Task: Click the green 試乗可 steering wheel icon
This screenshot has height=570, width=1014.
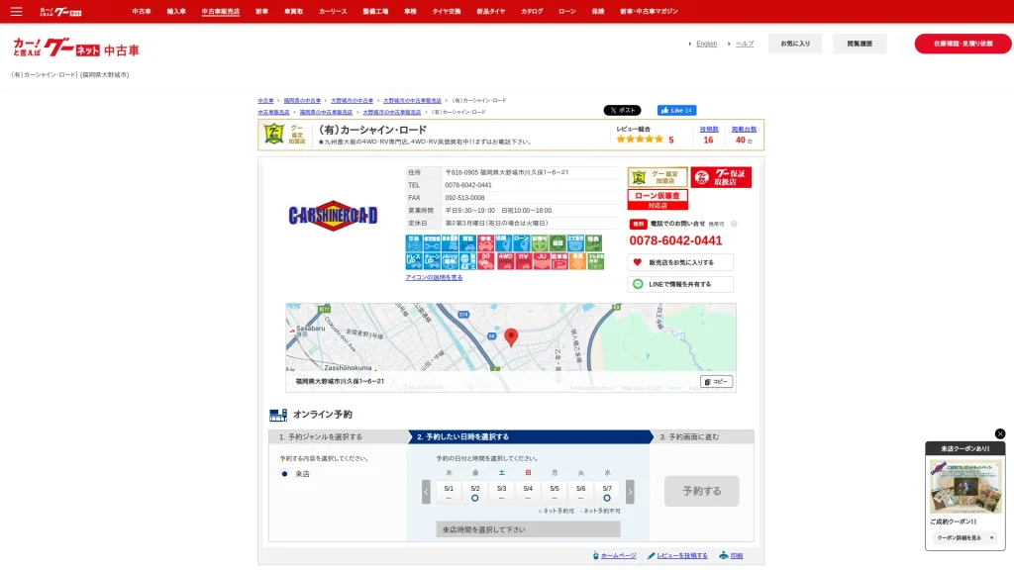Action: point(540,243)
